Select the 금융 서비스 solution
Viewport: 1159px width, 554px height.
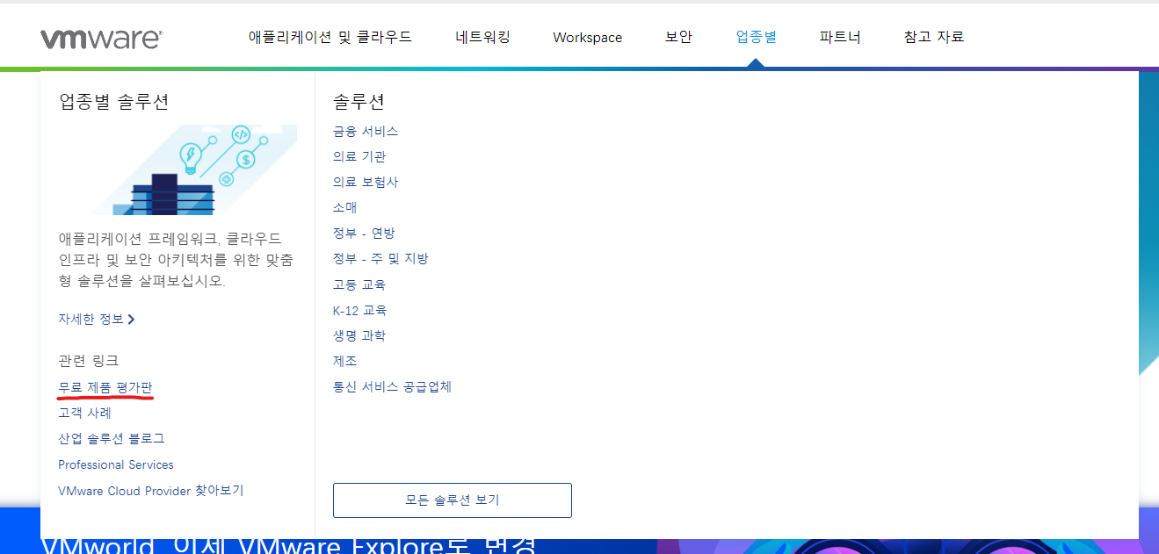[366, 131]
